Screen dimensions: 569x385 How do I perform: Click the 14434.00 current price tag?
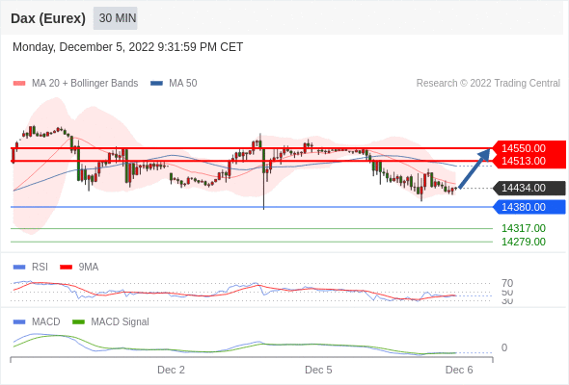tap(529, 188)
